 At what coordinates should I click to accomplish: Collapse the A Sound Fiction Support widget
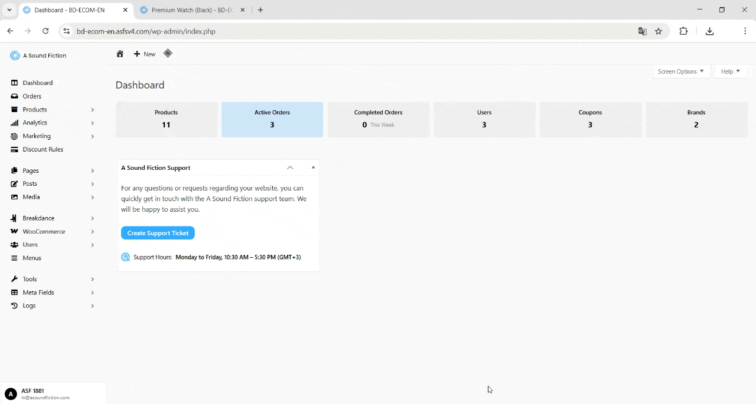click(290, 167)
